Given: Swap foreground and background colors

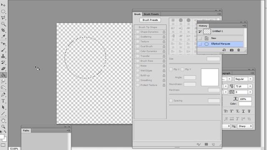Looking at the screenshot, I should pos(5,132).
